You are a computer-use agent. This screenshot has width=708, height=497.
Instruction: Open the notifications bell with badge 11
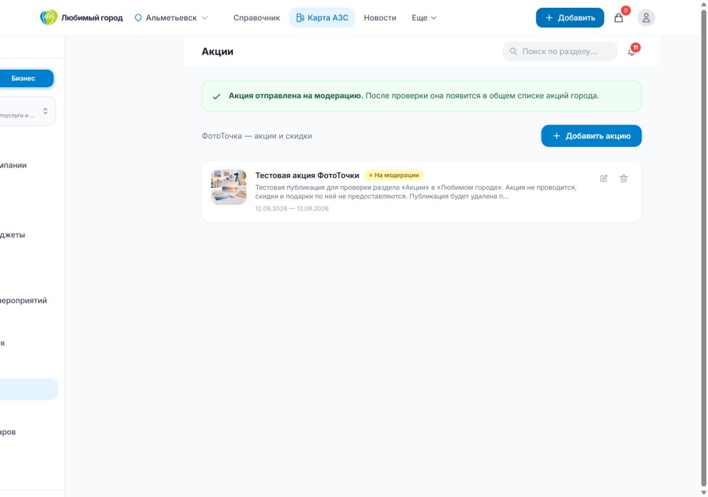pos(632,51)
